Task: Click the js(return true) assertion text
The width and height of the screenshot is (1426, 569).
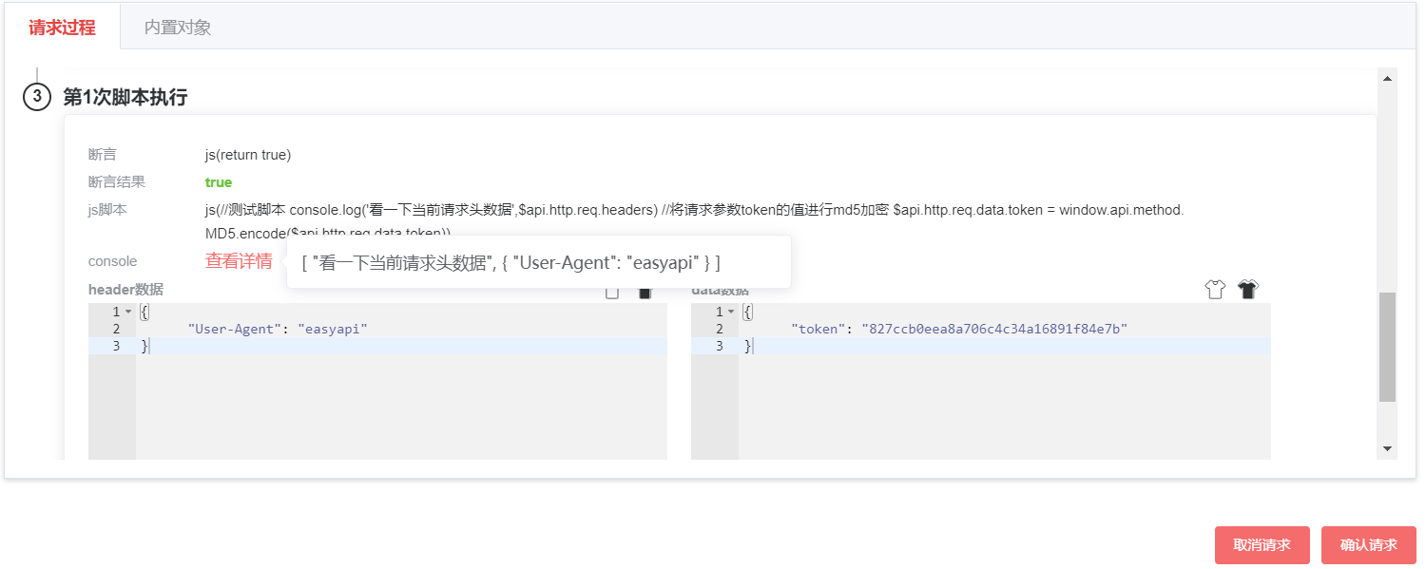Action: click(248, 155)
